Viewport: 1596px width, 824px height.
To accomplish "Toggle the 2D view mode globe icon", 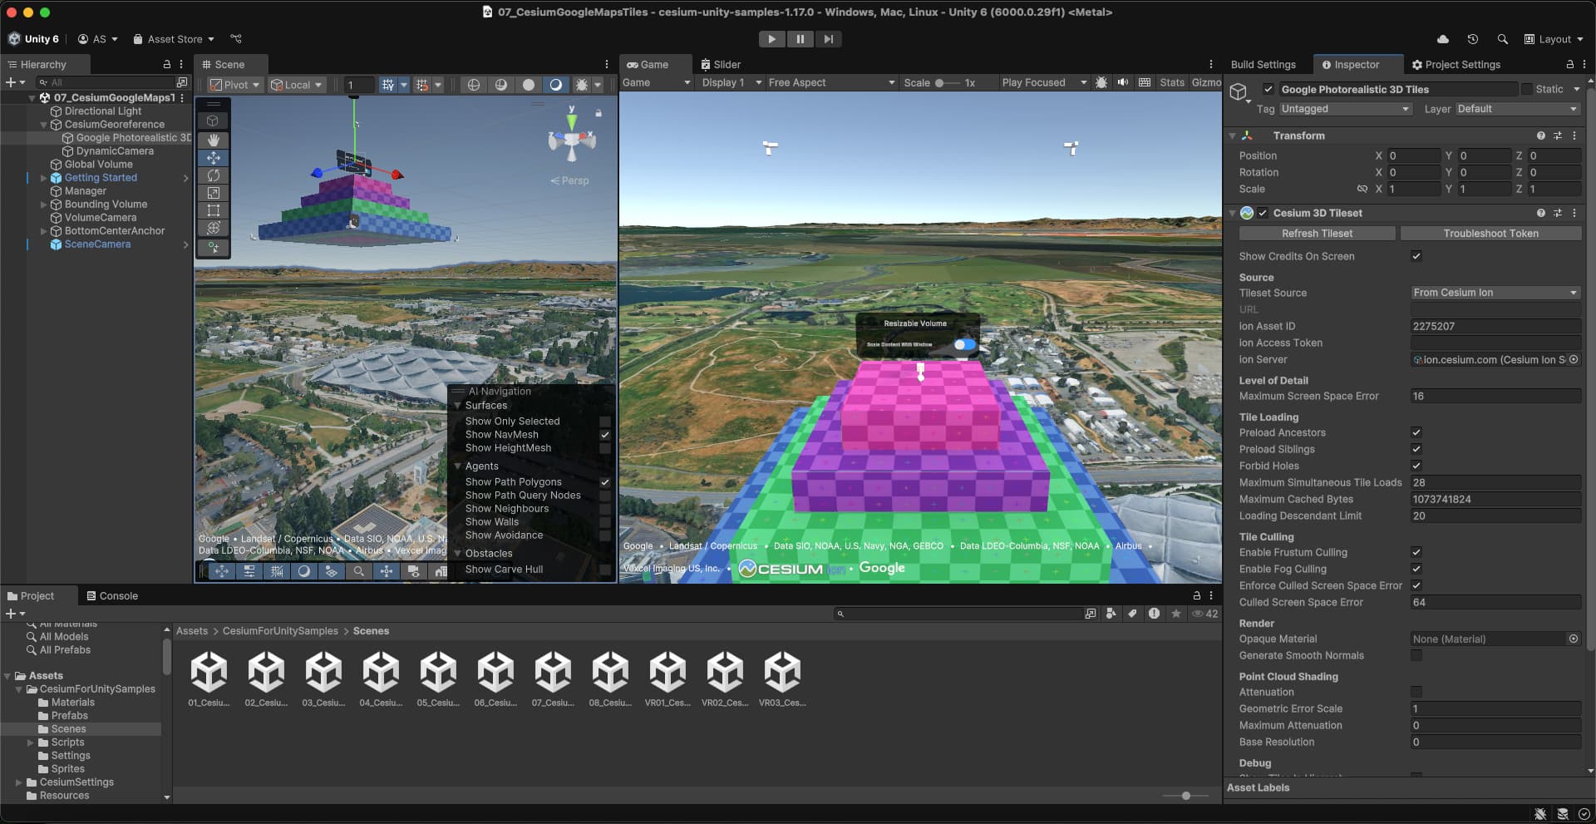I will [474, 85].
